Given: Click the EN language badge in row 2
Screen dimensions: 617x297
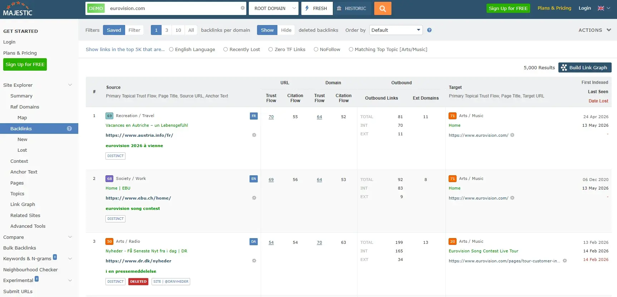Looking at the screenshot, I should tap(253, 179).
